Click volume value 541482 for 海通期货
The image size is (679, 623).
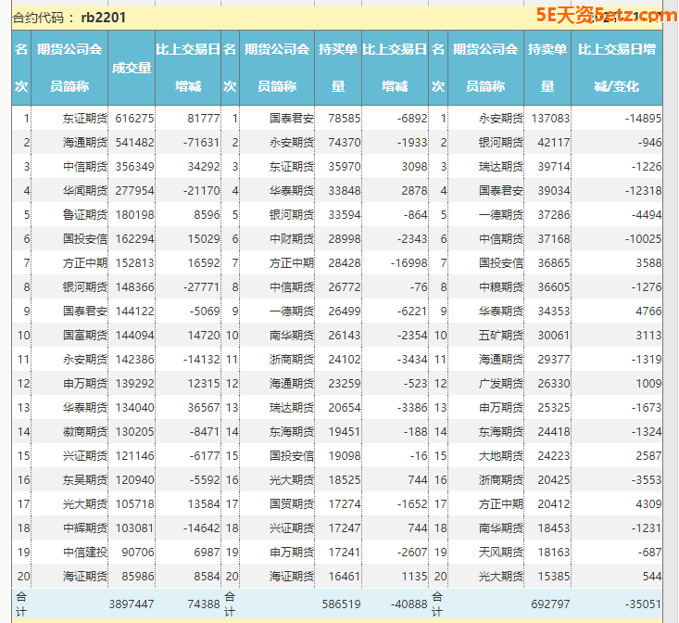click(134, 143)
